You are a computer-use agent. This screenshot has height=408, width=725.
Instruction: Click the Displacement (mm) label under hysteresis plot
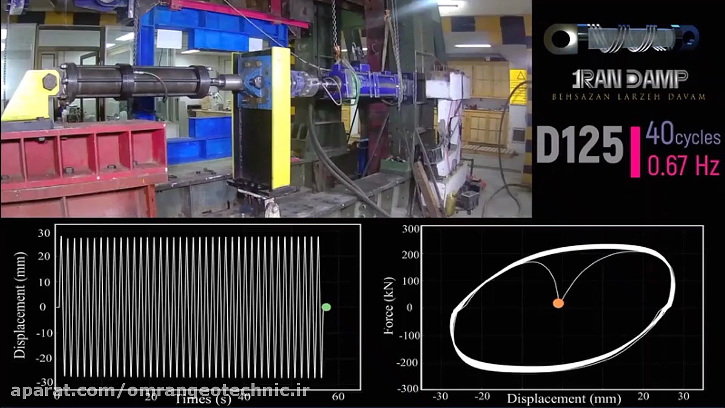tap(564, 398)
